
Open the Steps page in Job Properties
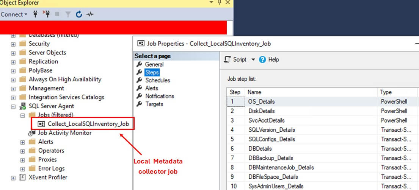(152, 72)
